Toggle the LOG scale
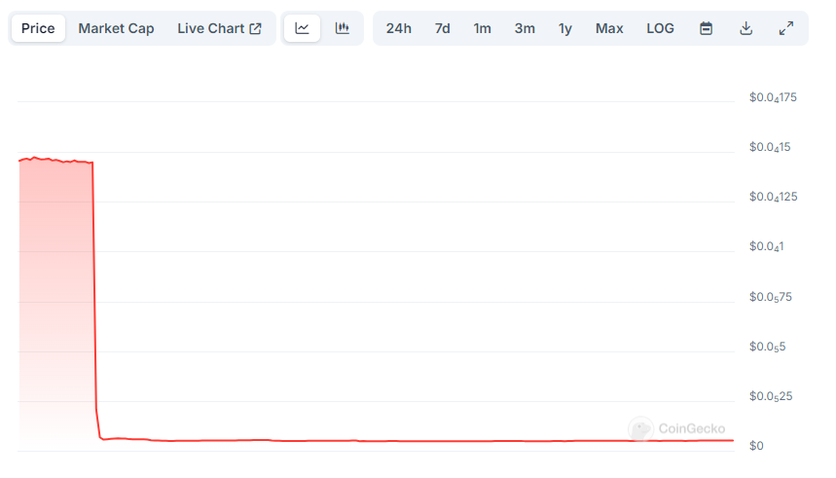836x478 pixels. [660, 28]
